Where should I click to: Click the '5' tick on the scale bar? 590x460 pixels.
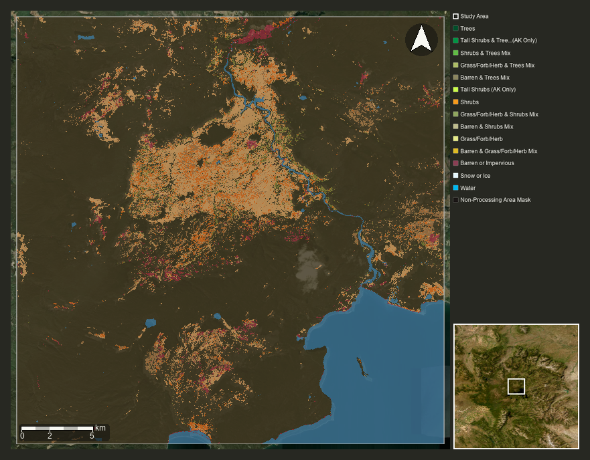(x=92, y=436)
